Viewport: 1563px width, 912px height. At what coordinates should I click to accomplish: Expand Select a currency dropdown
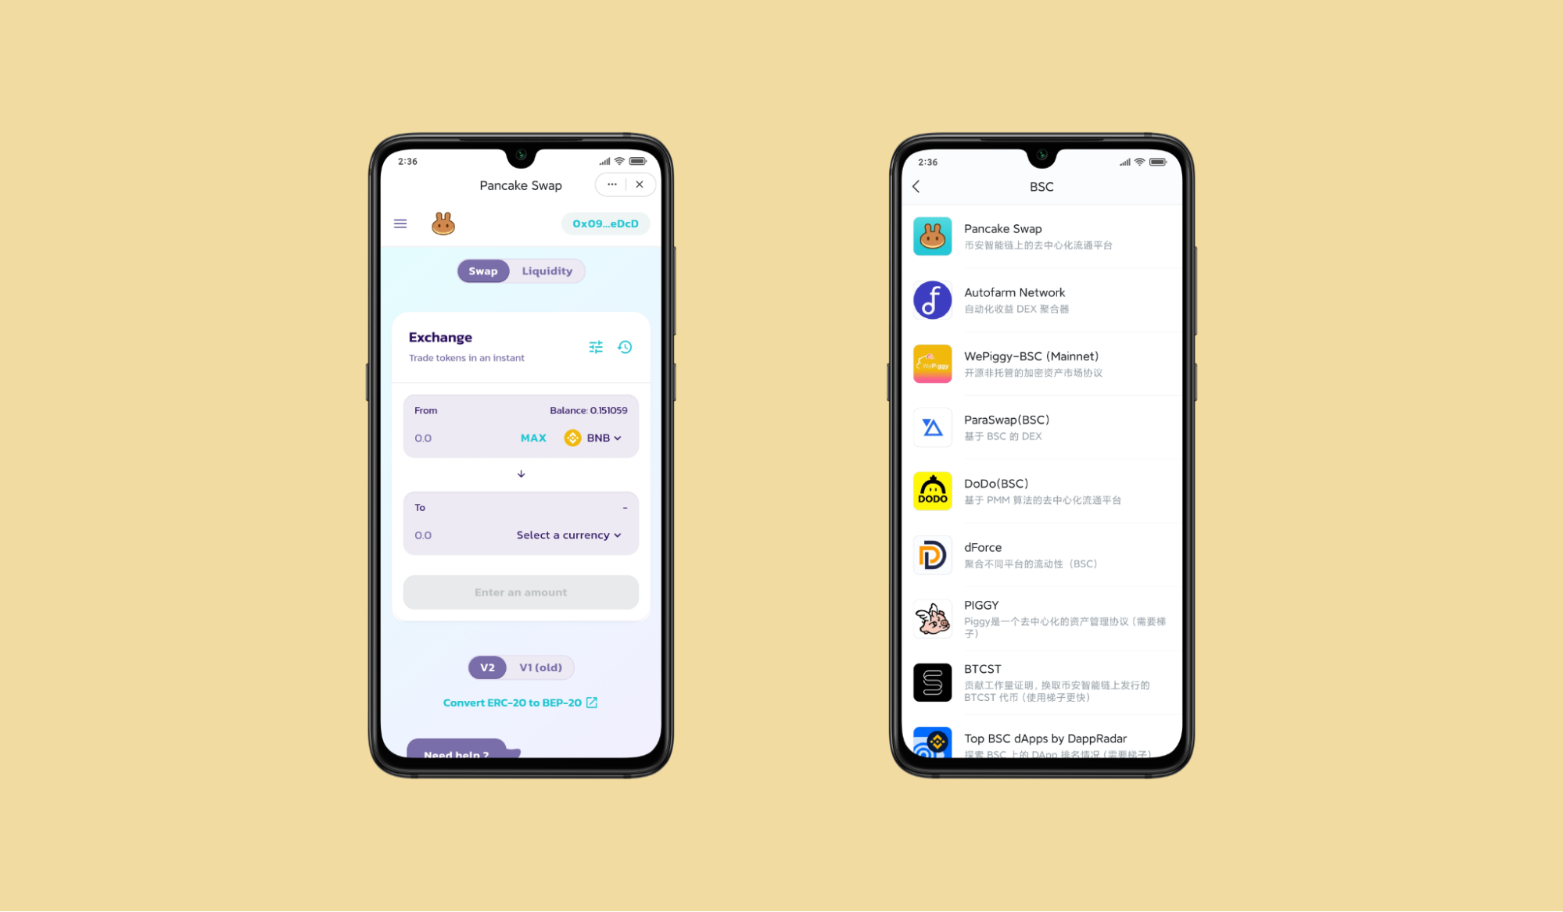click(570, 535)
